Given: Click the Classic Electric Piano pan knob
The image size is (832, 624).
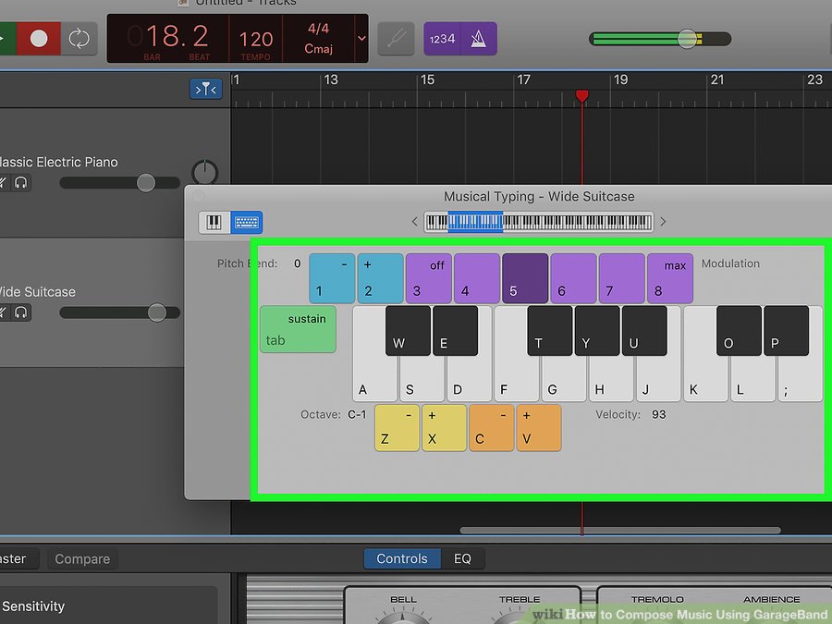Looking at the screenshot, I should (205, 173).
